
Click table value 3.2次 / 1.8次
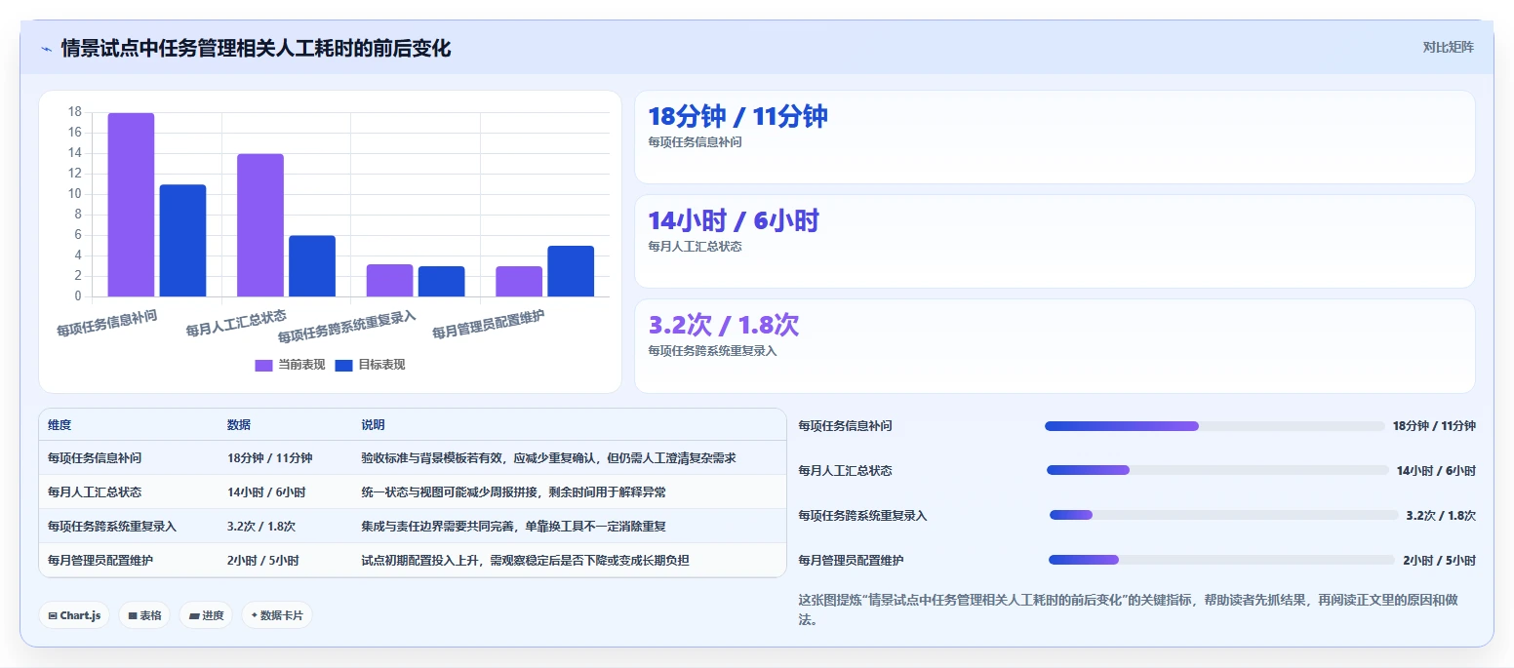pos(261,527)
